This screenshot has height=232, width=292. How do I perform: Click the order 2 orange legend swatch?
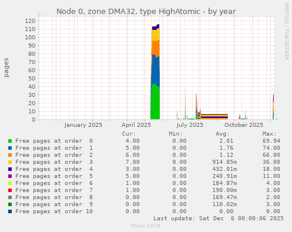[10, 155]
